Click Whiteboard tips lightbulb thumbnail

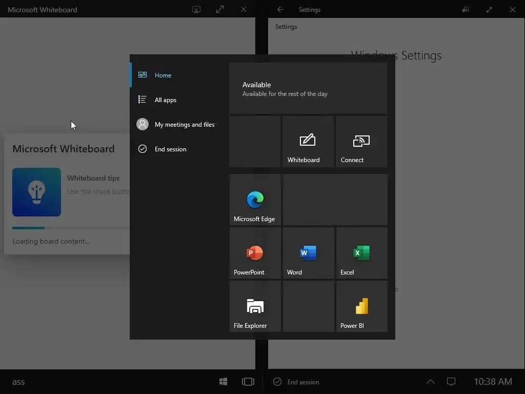[x=36, y=192]
